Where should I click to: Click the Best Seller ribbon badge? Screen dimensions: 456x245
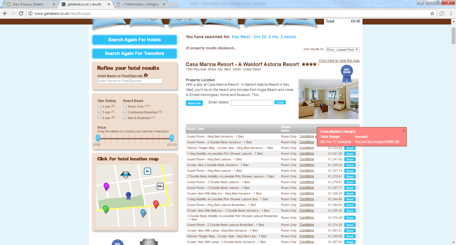[347, 73]
